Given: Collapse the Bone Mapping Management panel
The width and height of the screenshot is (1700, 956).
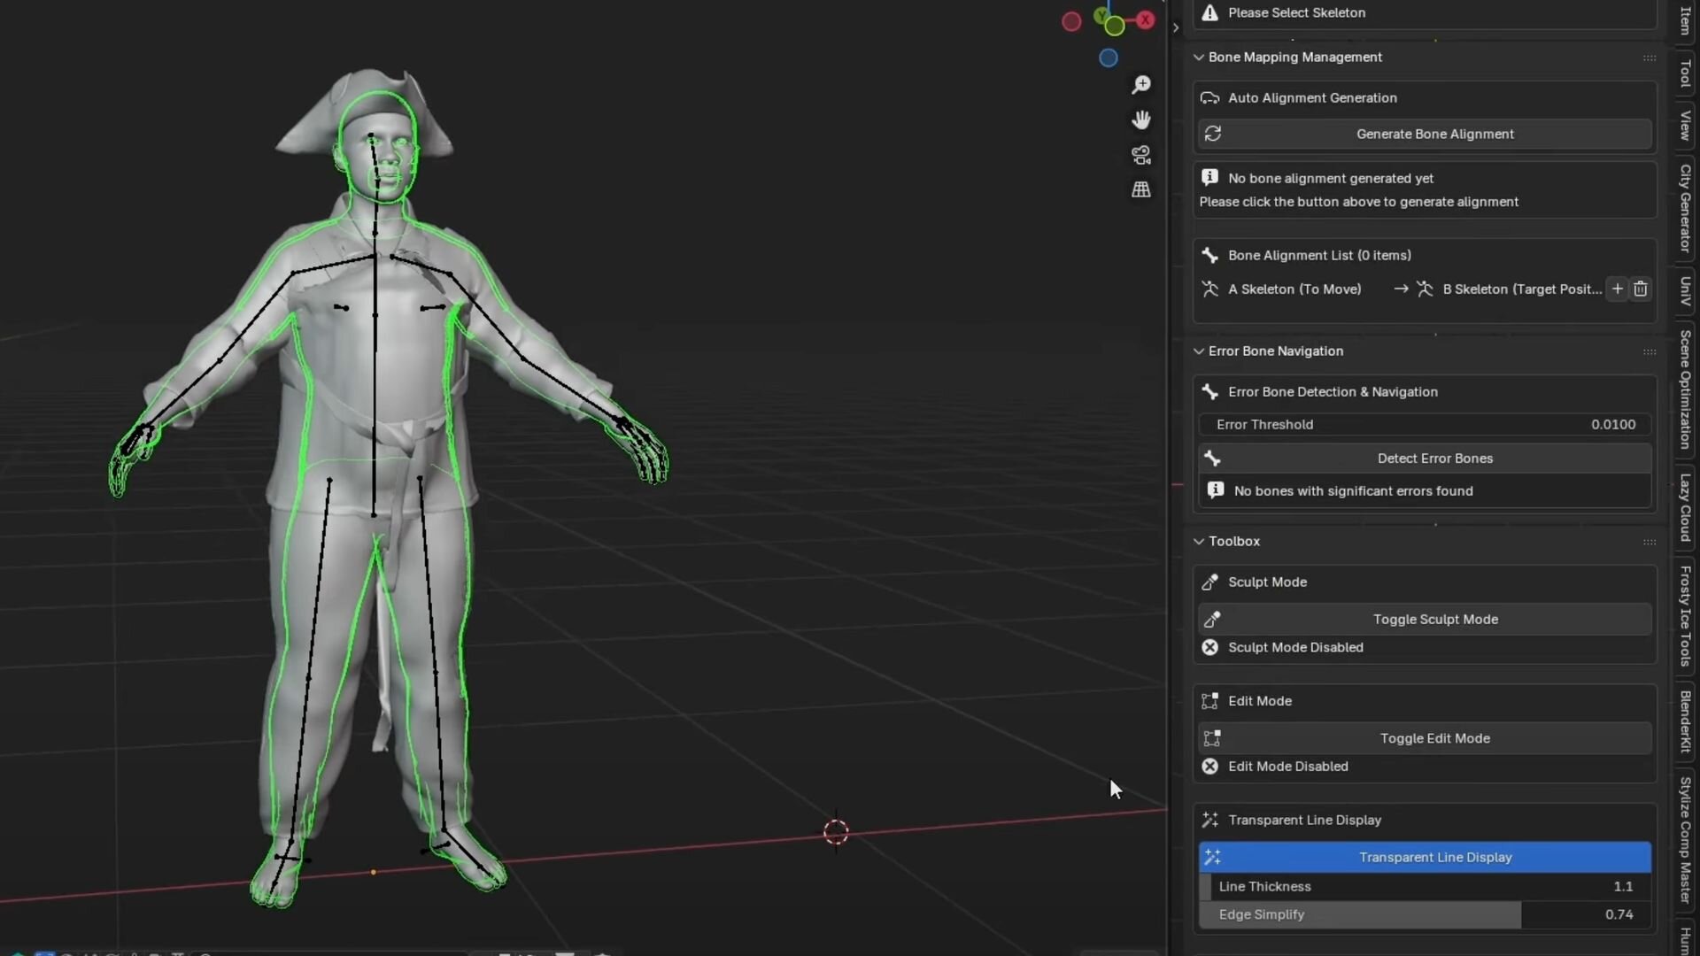Looking at the screenshot, I should click(1199, 57).
